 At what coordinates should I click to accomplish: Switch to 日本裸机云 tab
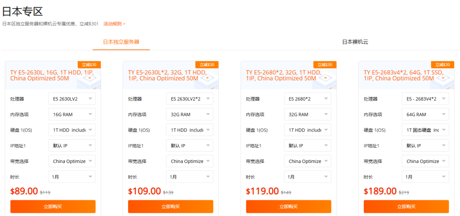[355, 42]
